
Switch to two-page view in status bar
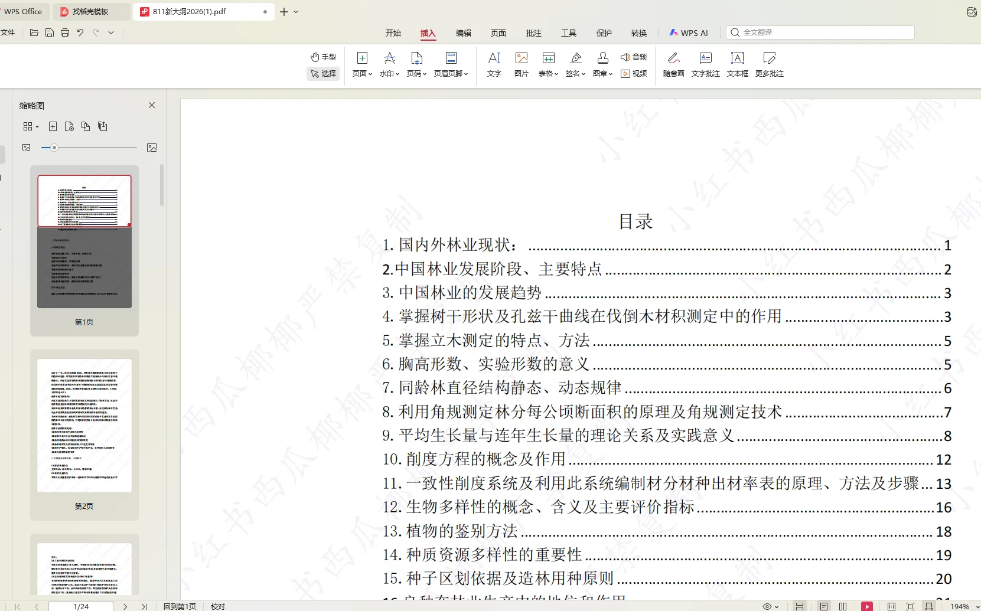click(x=843, y=606)
